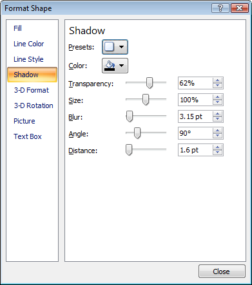The width and height of the screenshot is (252, 285).
Task: Increase Transparency with the up spinner arrow
Action: [217, 80]
